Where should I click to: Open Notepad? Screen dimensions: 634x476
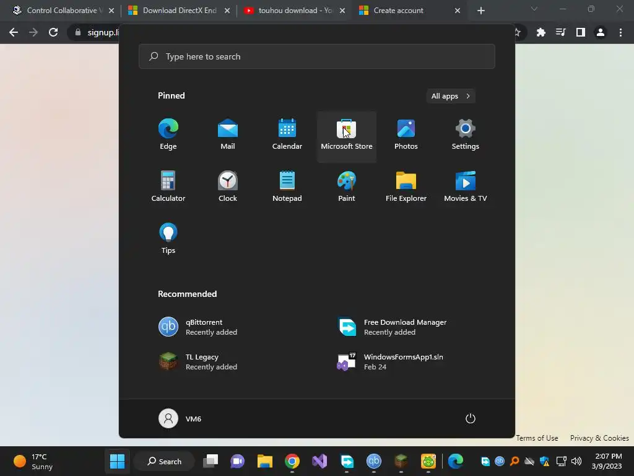pos(287,187)
